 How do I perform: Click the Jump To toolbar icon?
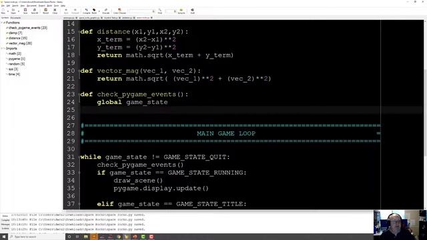(181, 11)
